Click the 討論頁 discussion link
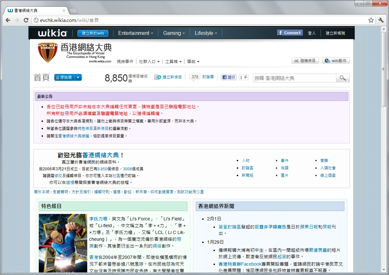The image size is (389, 275). click(208, 77)
